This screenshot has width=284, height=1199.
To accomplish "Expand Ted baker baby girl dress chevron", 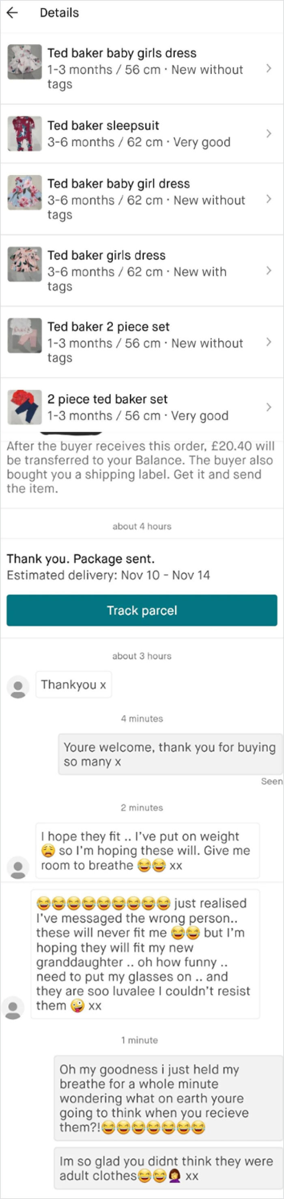I will click(x=269, y=199).
